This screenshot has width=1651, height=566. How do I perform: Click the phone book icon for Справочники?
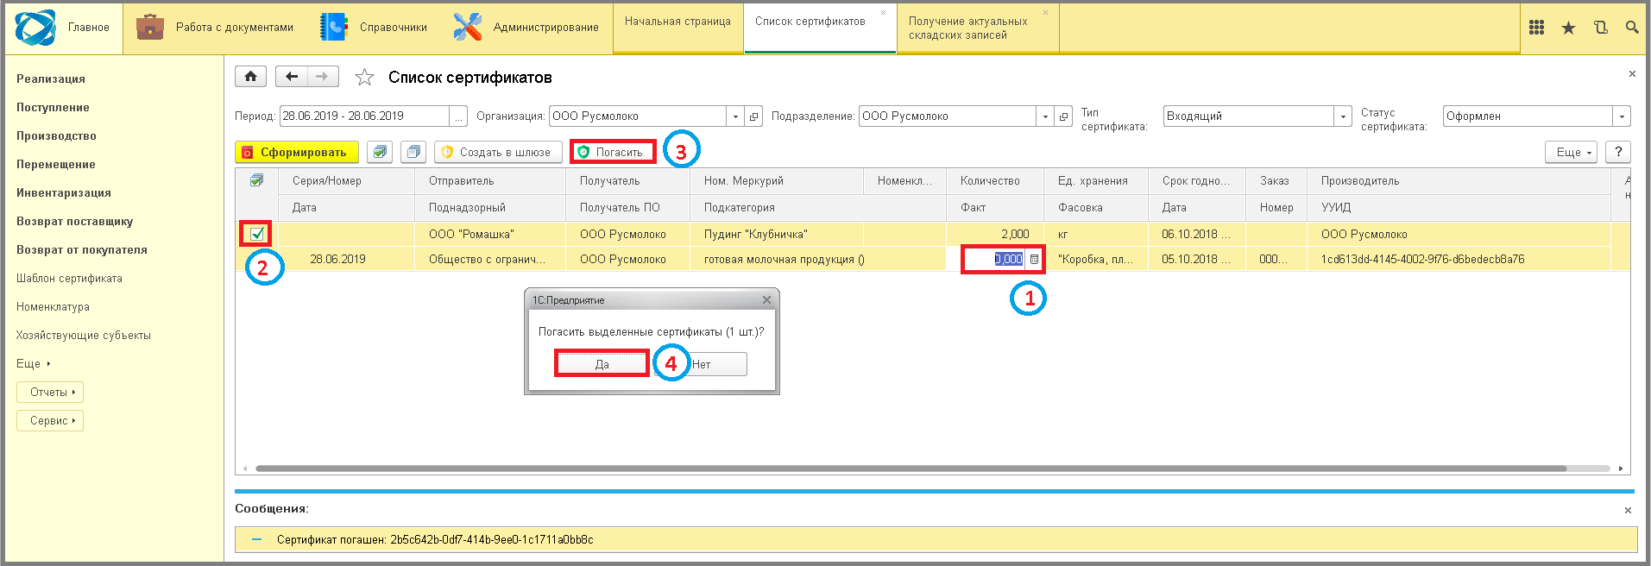pos(333,28)
